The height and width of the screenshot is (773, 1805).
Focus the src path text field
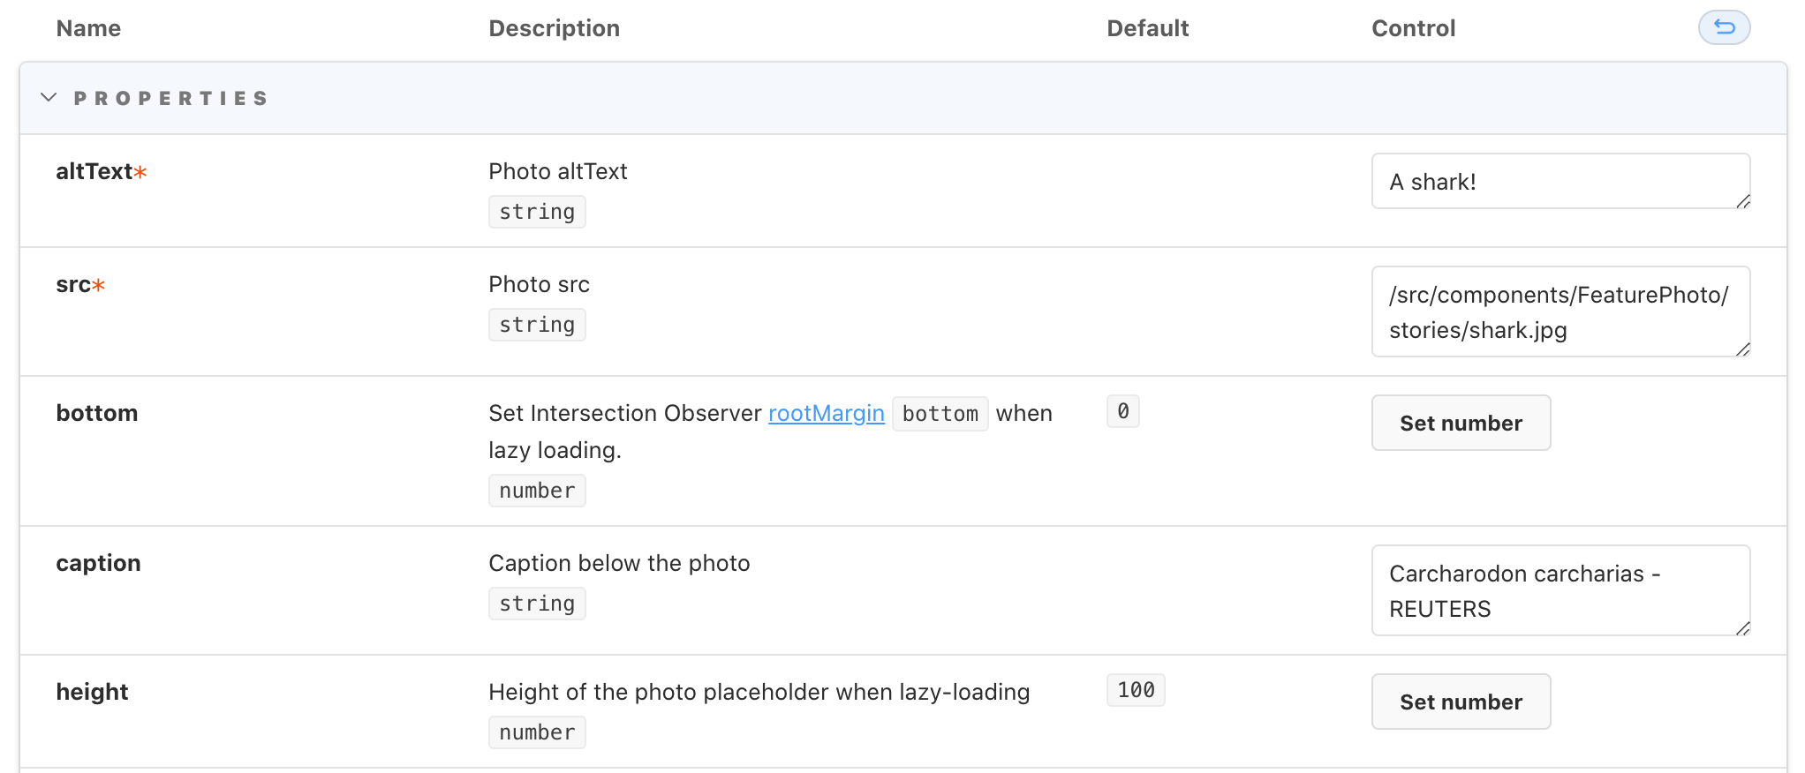click(1558, 311)
